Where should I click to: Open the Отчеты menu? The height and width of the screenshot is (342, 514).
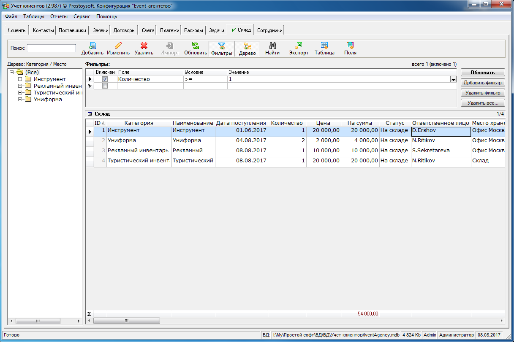59,16
